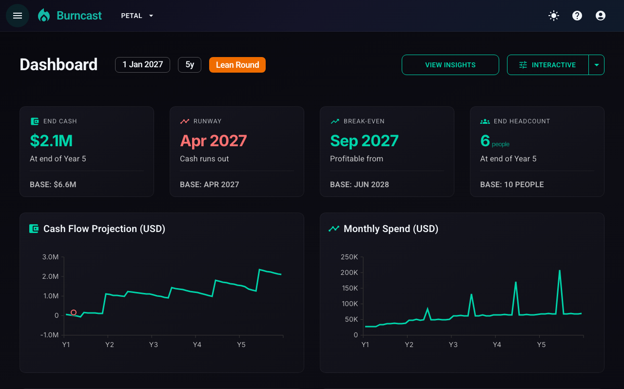Click the Cash Flow Projection (USD) title

104,229
